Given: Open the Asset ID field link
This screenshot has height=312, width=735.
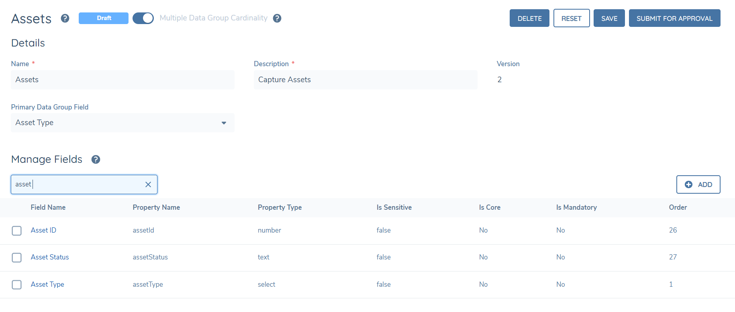Looking at the screenshot, I should (x=43, y=230).
